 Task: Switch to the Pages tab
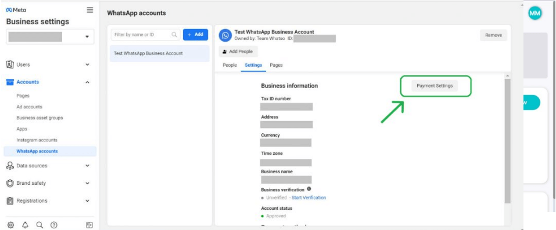click(276, 65)
